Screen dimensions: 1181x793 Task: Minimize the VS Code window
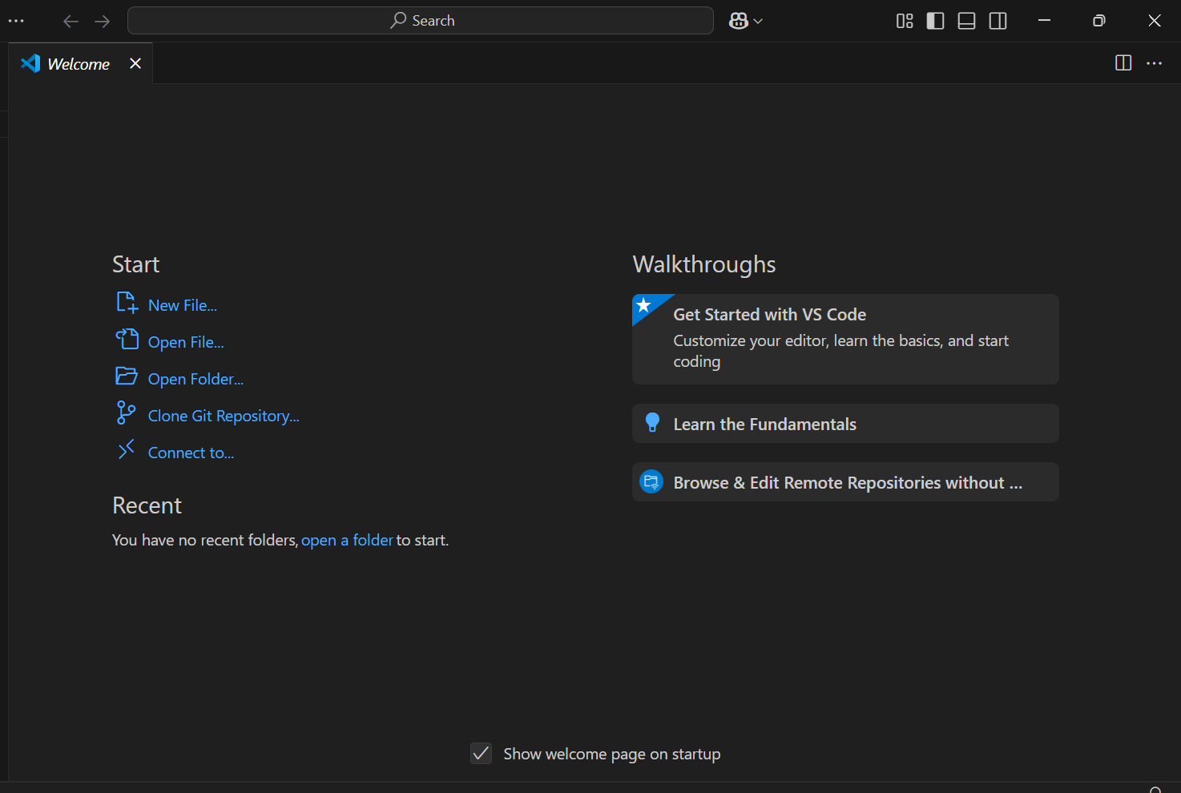[x=1044, y=21]
